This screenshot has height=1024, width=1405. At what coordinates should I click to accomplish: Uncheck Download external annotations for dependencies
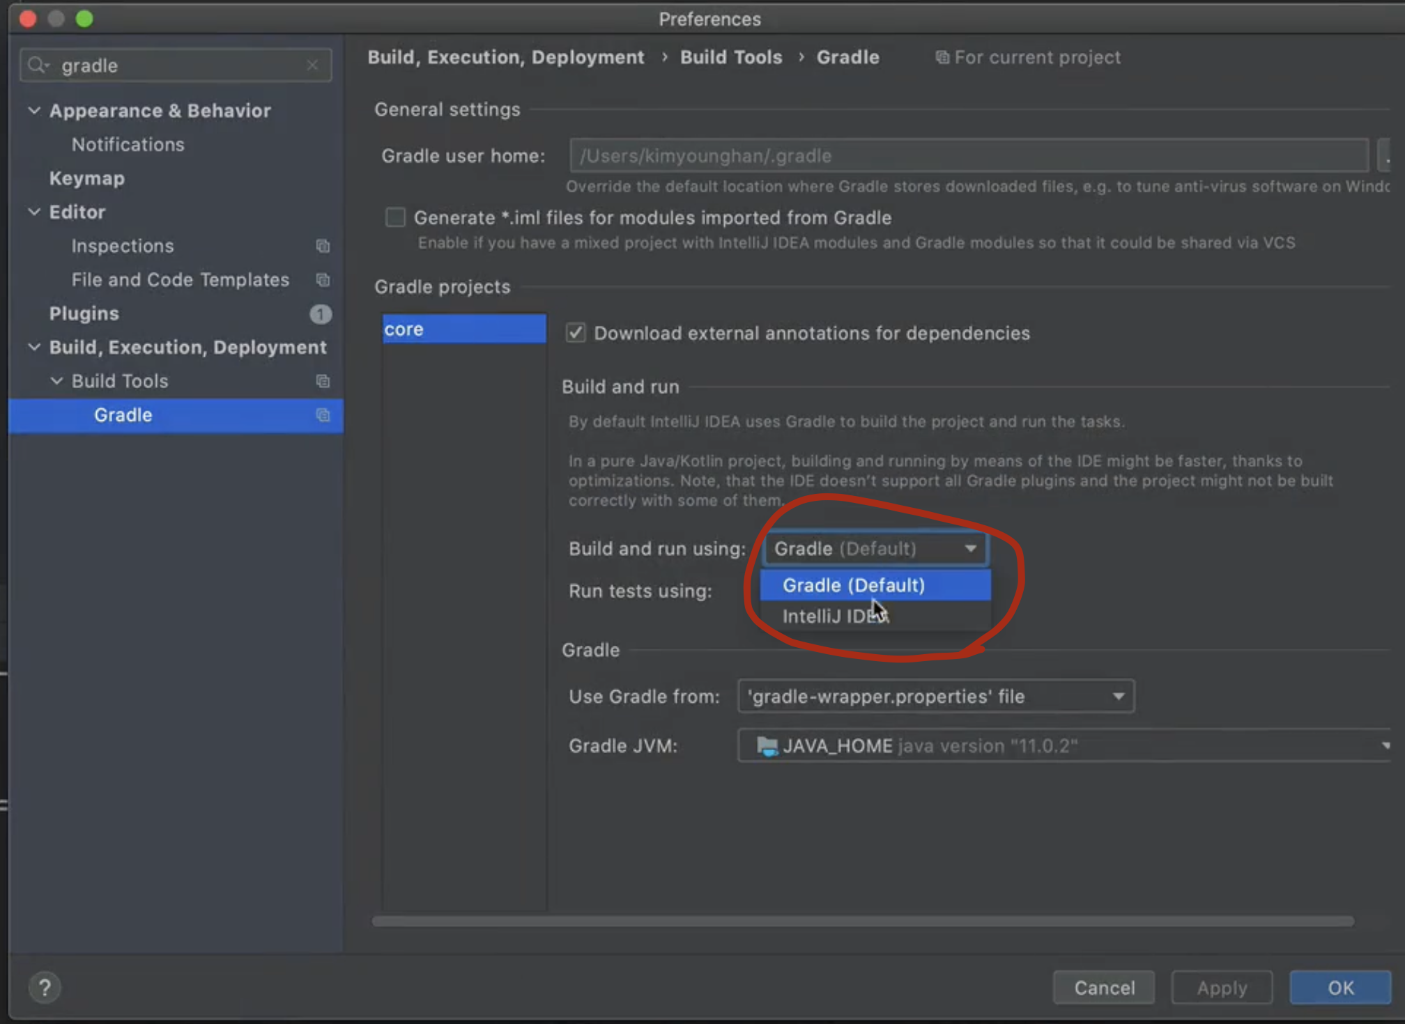576,333
